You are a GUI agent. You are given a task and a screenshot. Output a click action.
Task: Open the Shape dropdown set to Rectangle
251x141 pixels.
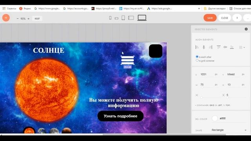(229, 130)
